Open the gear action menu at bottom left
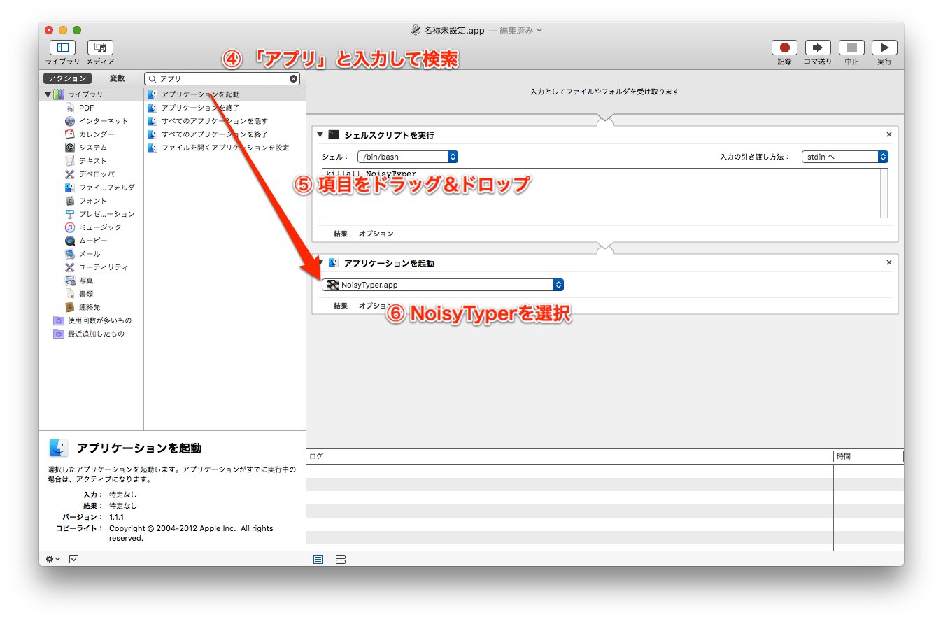 pyautogui.click(x=53, y=559)
